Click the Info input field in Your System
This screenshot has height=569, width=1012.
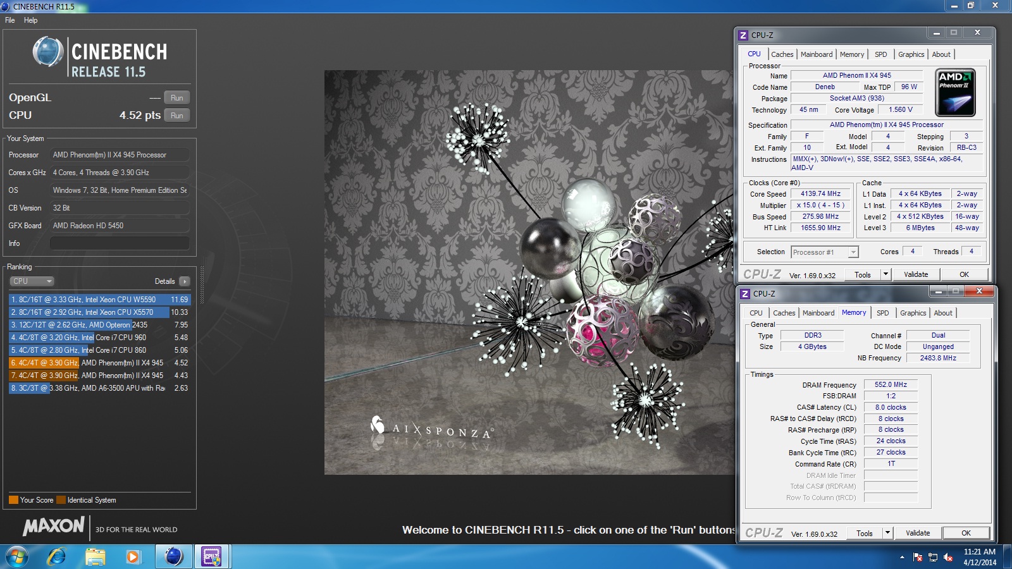120,243
